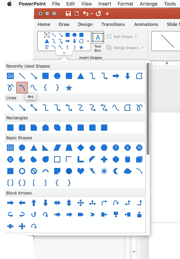This screenshot has height=259, width=180.
Task: Select the Lightning Bolt shape
Action: (92, 171)
